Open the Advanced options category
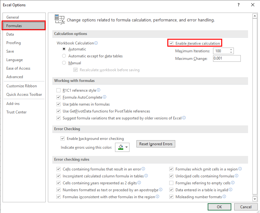Viewport: 260px width, 213px height. pos(24,77)
